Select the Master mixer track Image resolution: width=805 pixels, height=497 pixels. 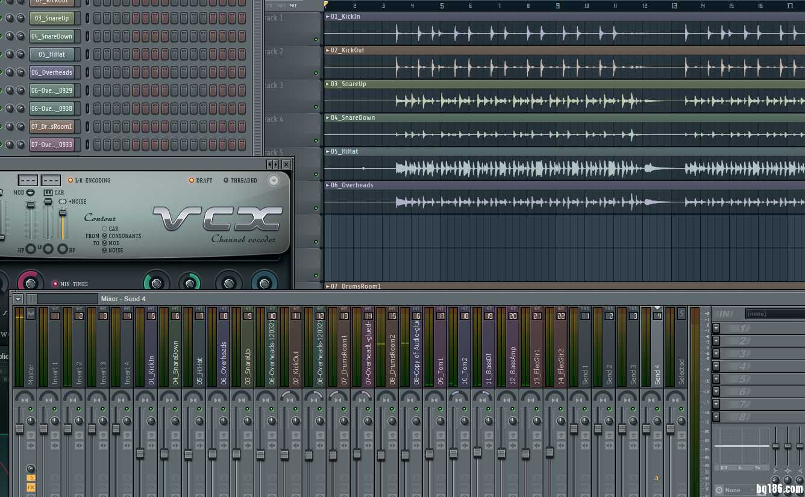[x=30, y=346]
